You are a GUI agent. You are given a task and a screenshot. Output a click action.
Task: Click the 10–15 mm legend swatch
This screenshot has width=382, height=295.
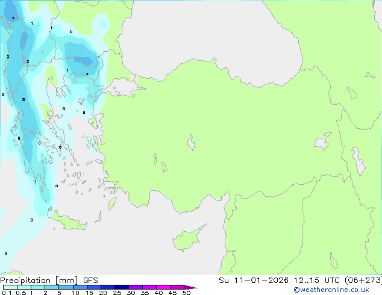[x=80, y=287]
